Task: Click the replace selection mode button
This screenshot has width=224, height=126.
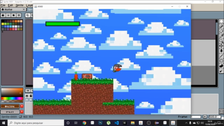Action: pos(28,15)
